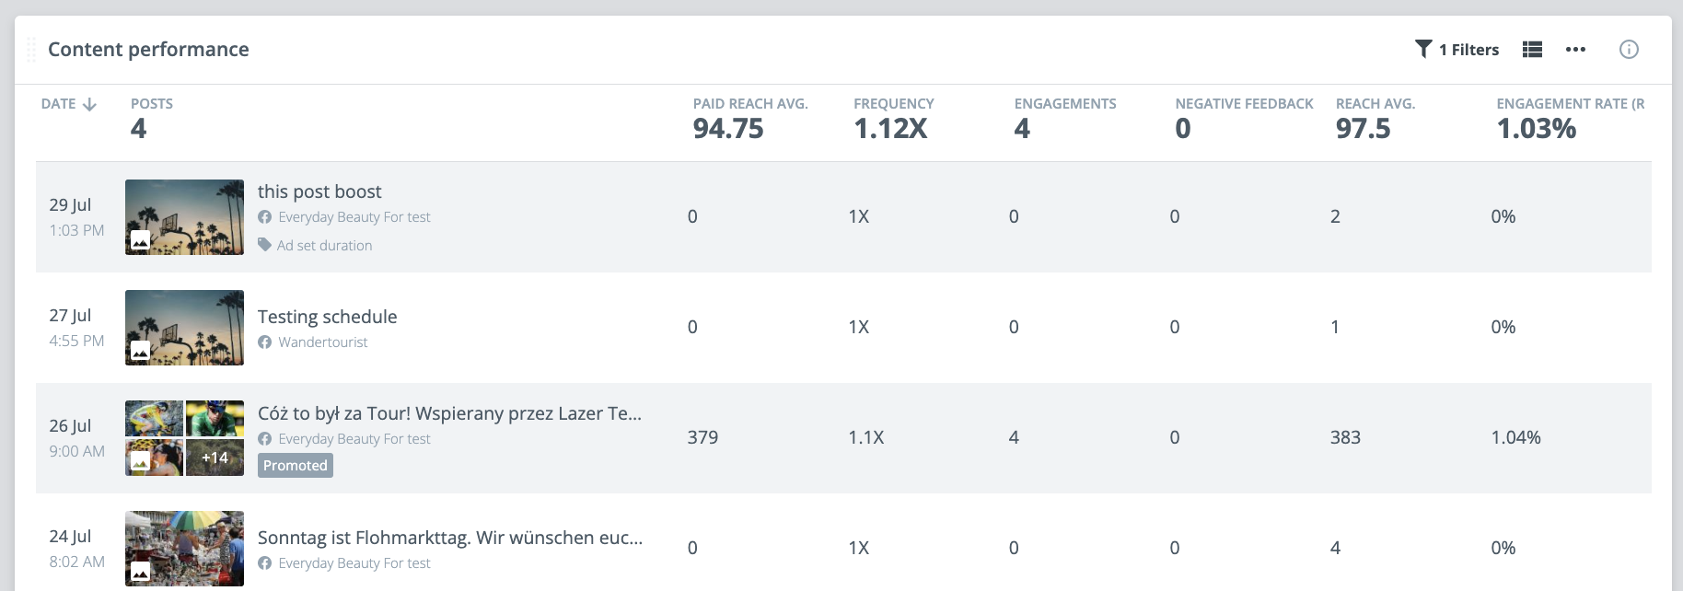Click the REACH AVG. column header
Image resolution: width=1683 pixels, height=591 pixels.
click(1375, 104)
